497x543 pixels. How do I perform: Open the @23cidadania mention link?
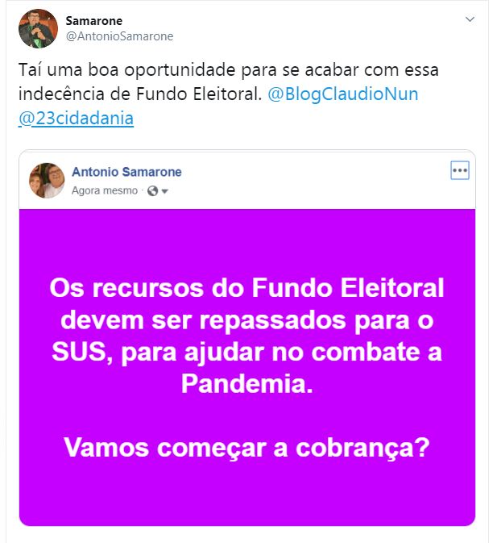(x=76, y=118)
